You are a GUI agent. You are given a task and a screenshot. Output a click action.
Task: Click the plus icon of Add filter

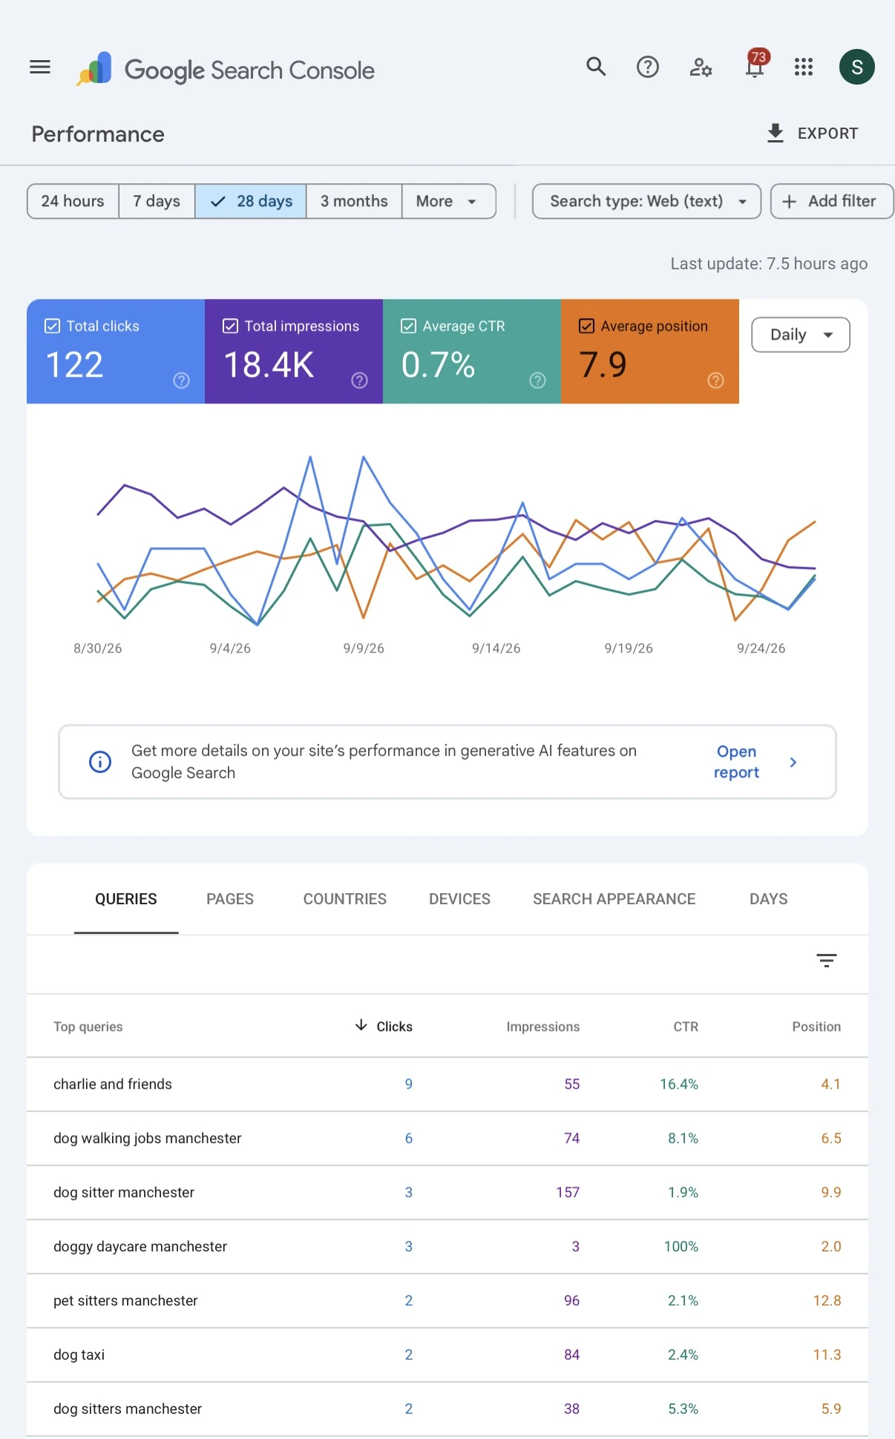790,202
